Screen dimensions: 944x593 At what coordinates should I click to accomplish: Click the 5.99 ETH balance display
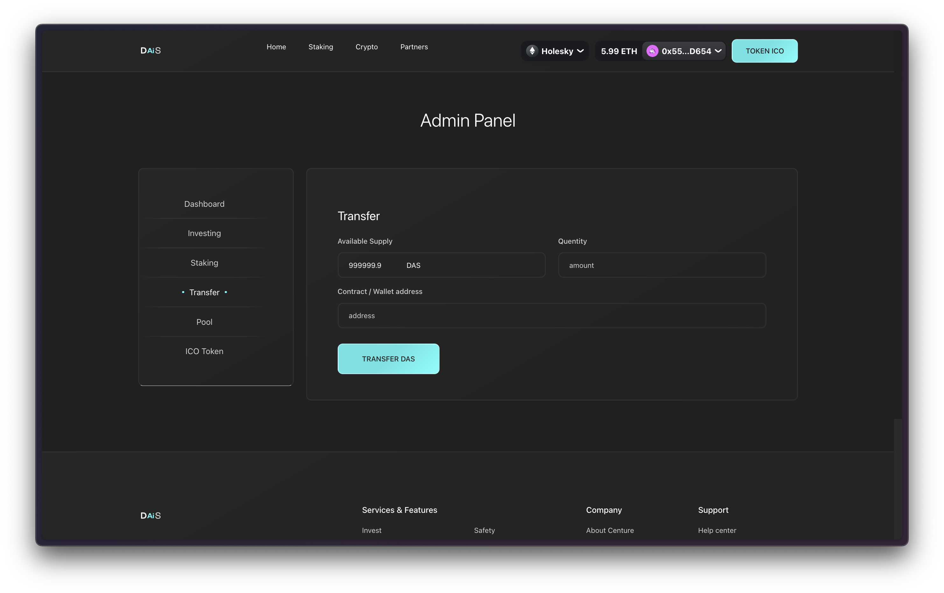[x=619, y=51]
